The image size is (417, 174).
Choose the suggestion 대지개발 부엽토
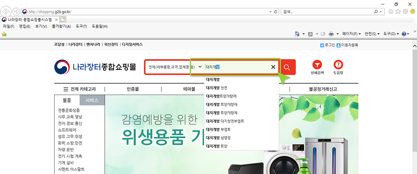241,129
